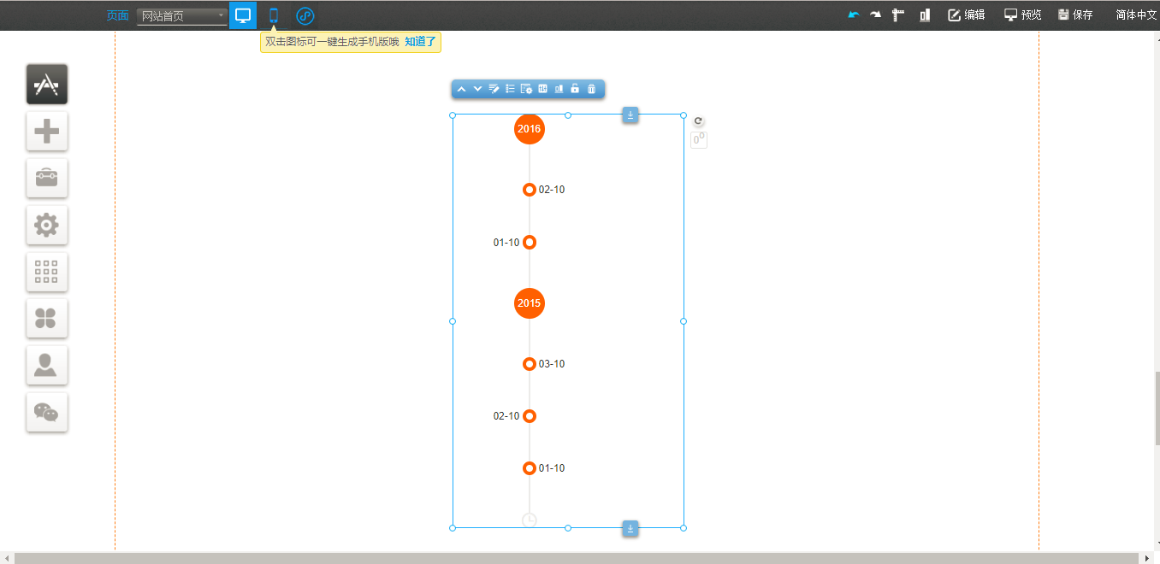Click 保存 to save the page
Screen dimensions: 1160x564
point(1075,15)
